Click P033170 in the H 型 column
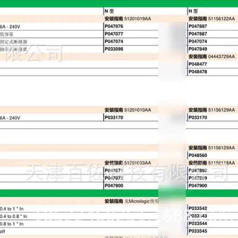238x238 pixels. coord(198,117)
